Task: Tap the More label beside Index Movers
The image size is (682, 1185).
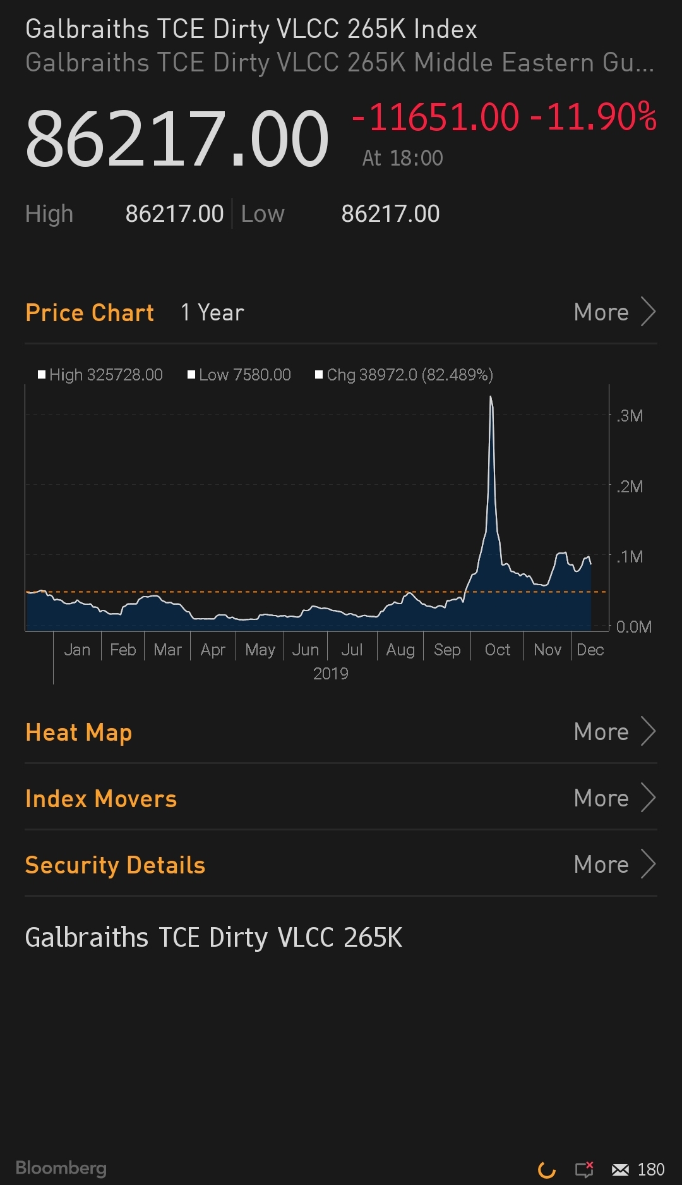Action: click(601, 798)
